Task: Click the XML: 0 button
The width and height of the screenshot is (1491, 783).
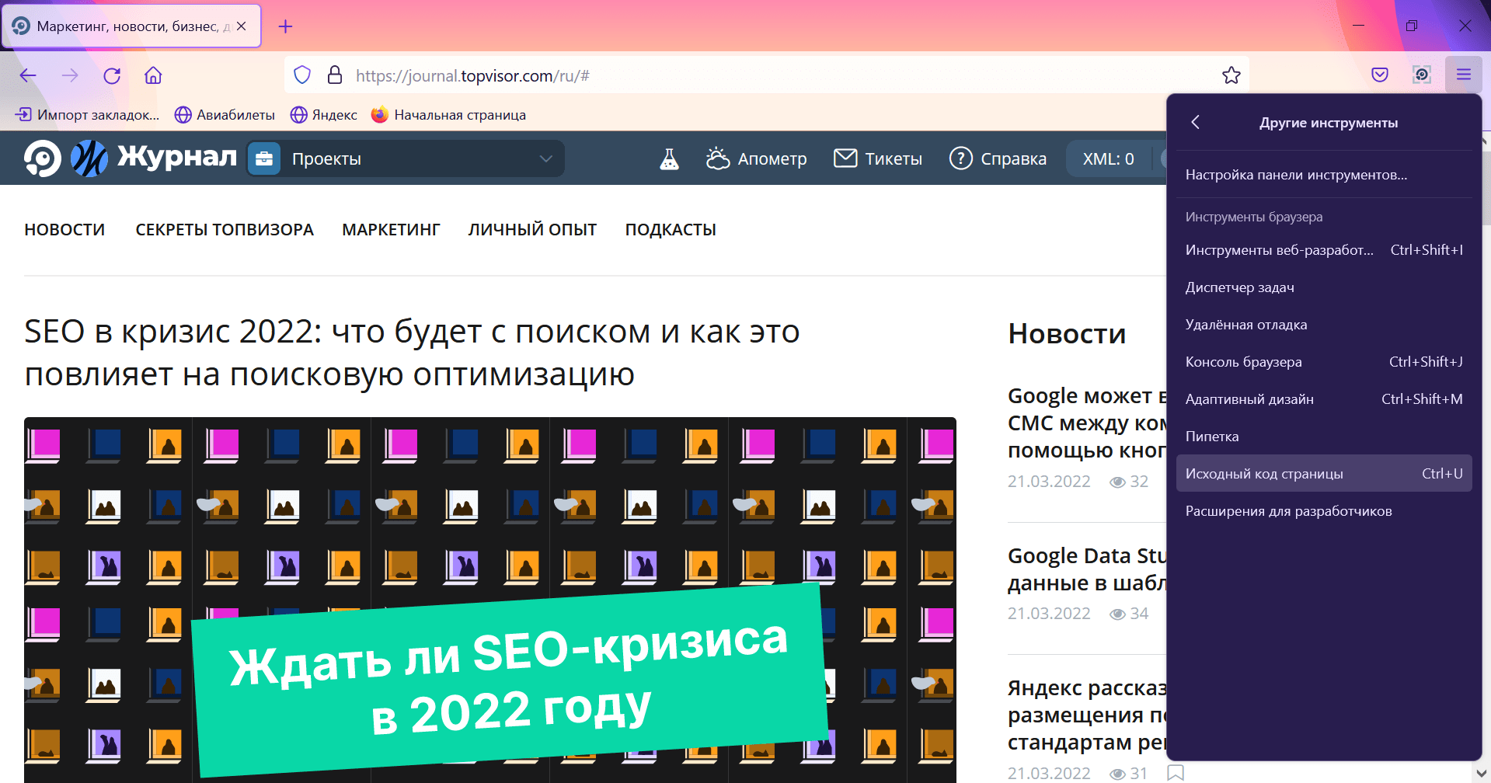Action: 1106,158
